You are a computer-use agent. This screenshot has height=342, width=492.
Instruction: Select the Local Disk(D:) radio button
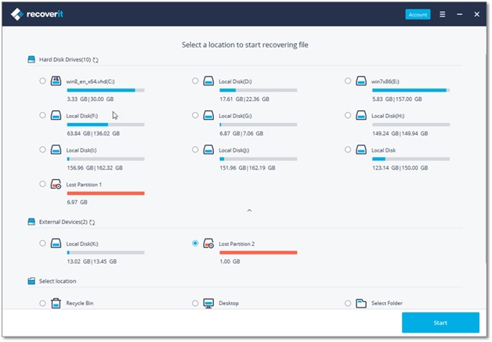tap(195, 81)
